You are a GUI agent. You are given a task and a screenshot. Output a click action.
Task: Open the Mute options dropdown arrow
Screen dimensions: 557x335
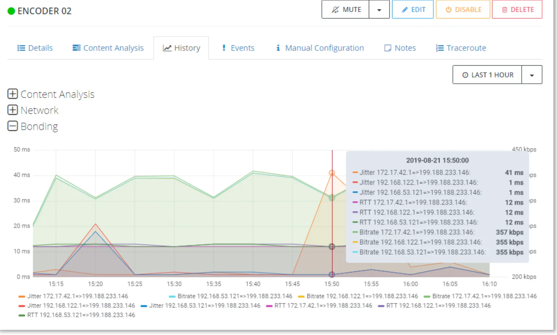tap(379, 10)
